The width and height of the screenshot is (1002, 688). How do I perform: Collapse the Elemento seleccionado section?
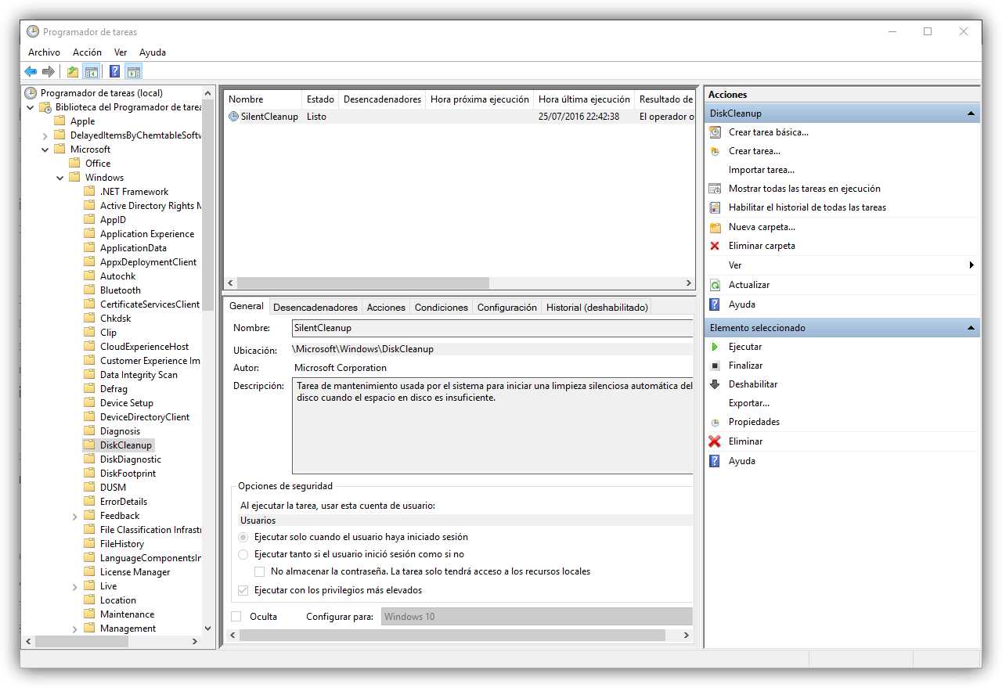[x=971, y=328]
